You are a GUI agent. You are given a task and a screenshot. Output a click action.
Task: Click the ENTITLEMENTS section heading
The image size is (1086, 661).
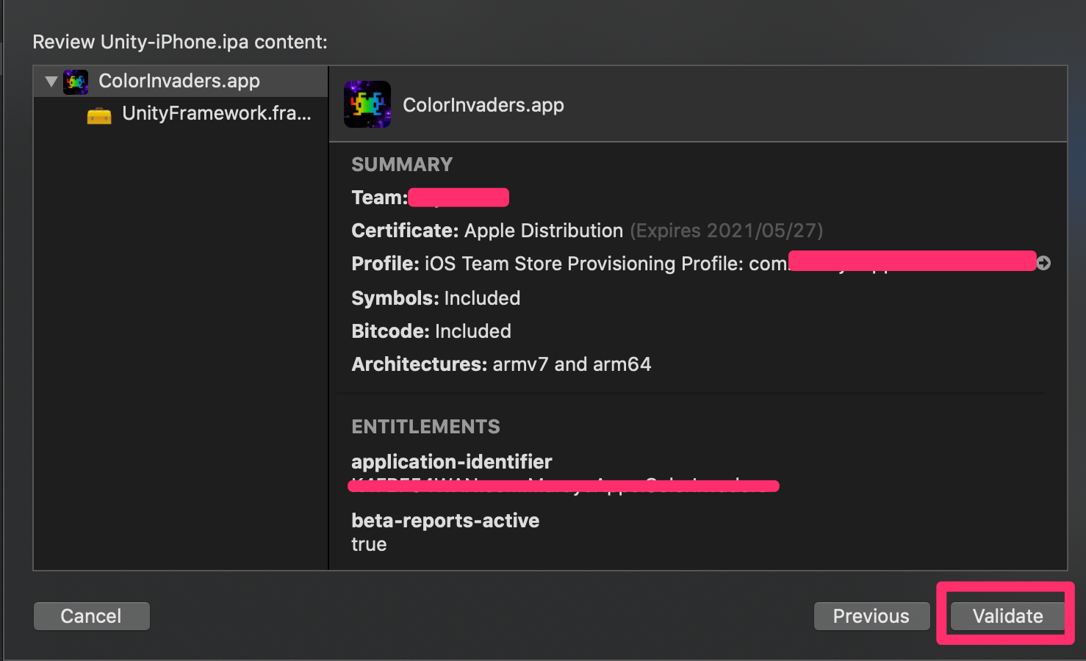425,427
